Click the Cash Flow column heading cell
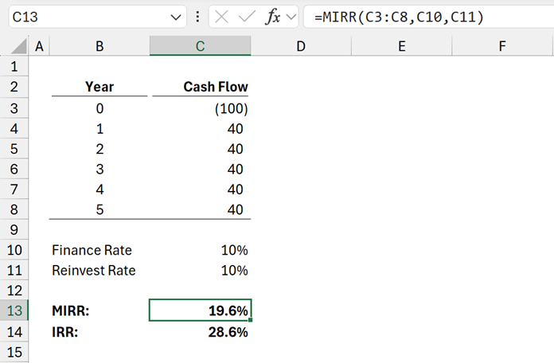The width and height of the screenshot is (554, 363). 200,87
